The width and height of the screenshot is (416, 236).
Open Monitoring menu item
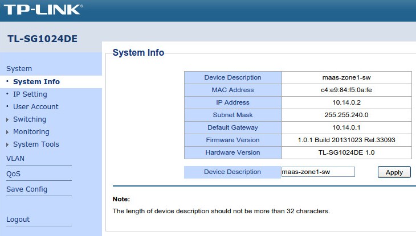[31, 132]
